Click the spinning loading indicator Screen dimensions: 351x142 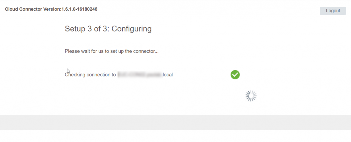[x=251, y=96]
